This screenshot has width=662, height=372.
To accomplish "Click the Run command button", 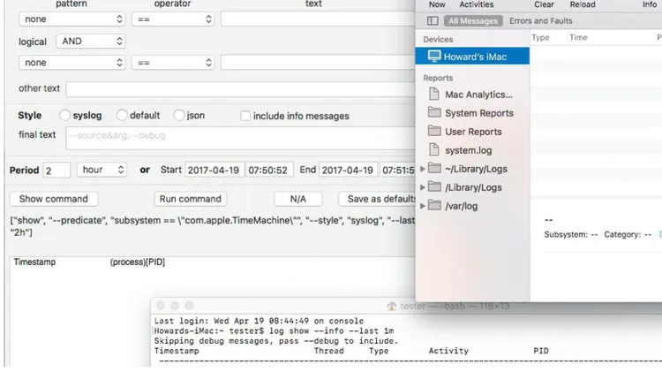I will click(x=191, y=199).
